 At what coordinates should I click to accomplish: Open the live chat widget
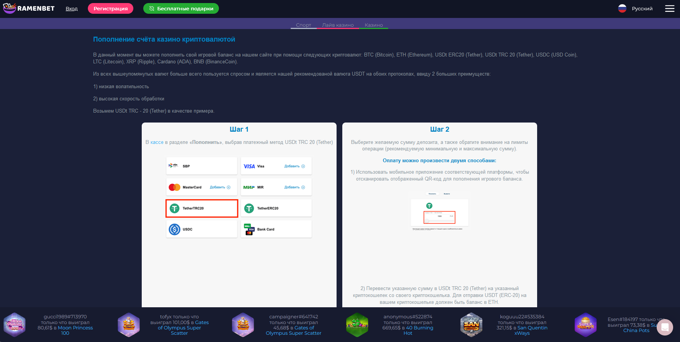(665, 327)
